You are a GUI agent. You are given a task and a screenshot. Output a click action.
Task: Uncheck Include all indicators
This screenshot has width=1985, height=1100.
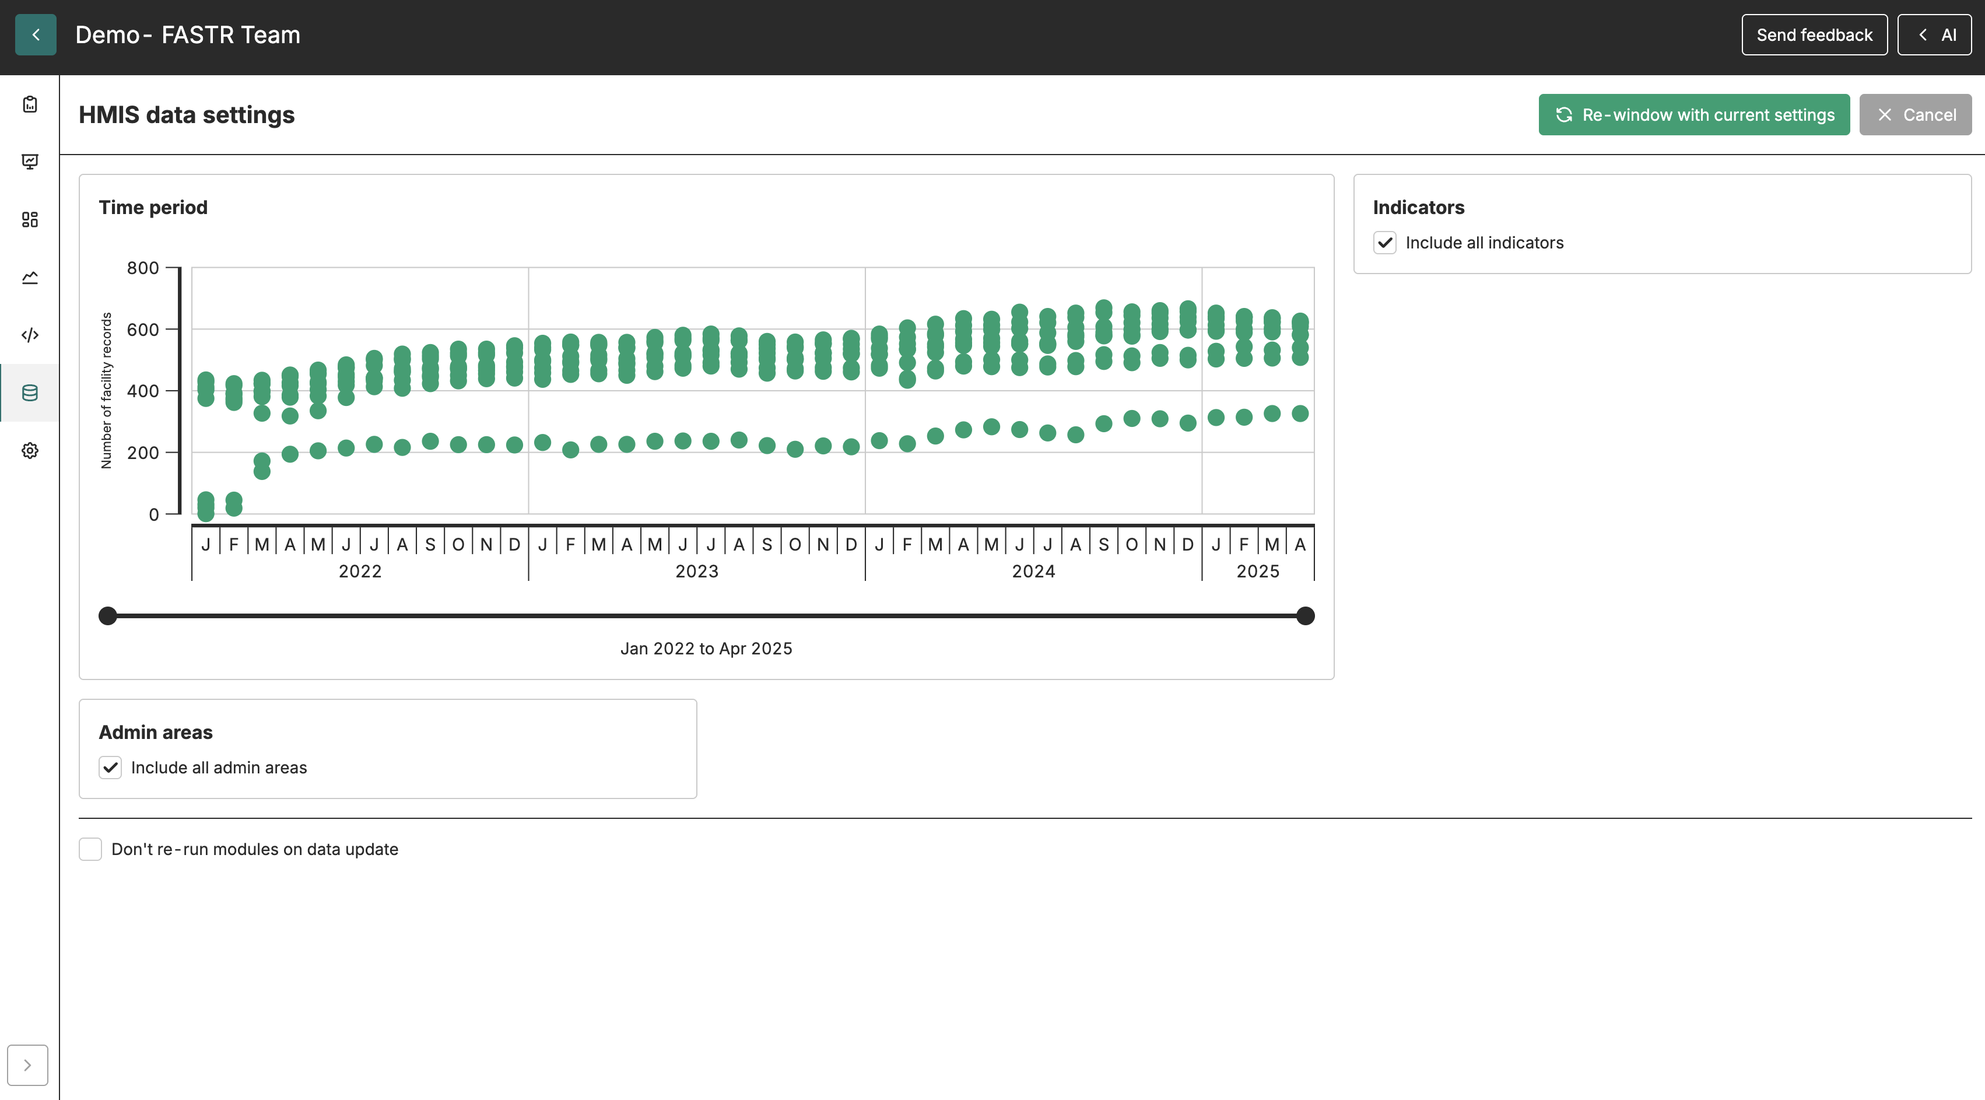click(x=1385, y=243)
